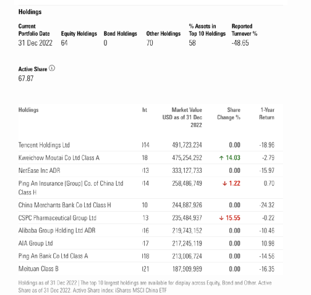Screen dimensions: 311x295
Task: Open the NetEase Inc ADR holding
Action: pyautogui.click(x=40, y=170)
